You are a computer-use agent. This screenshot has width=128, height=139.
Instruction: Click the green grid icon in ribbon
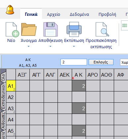pos(125,25)
